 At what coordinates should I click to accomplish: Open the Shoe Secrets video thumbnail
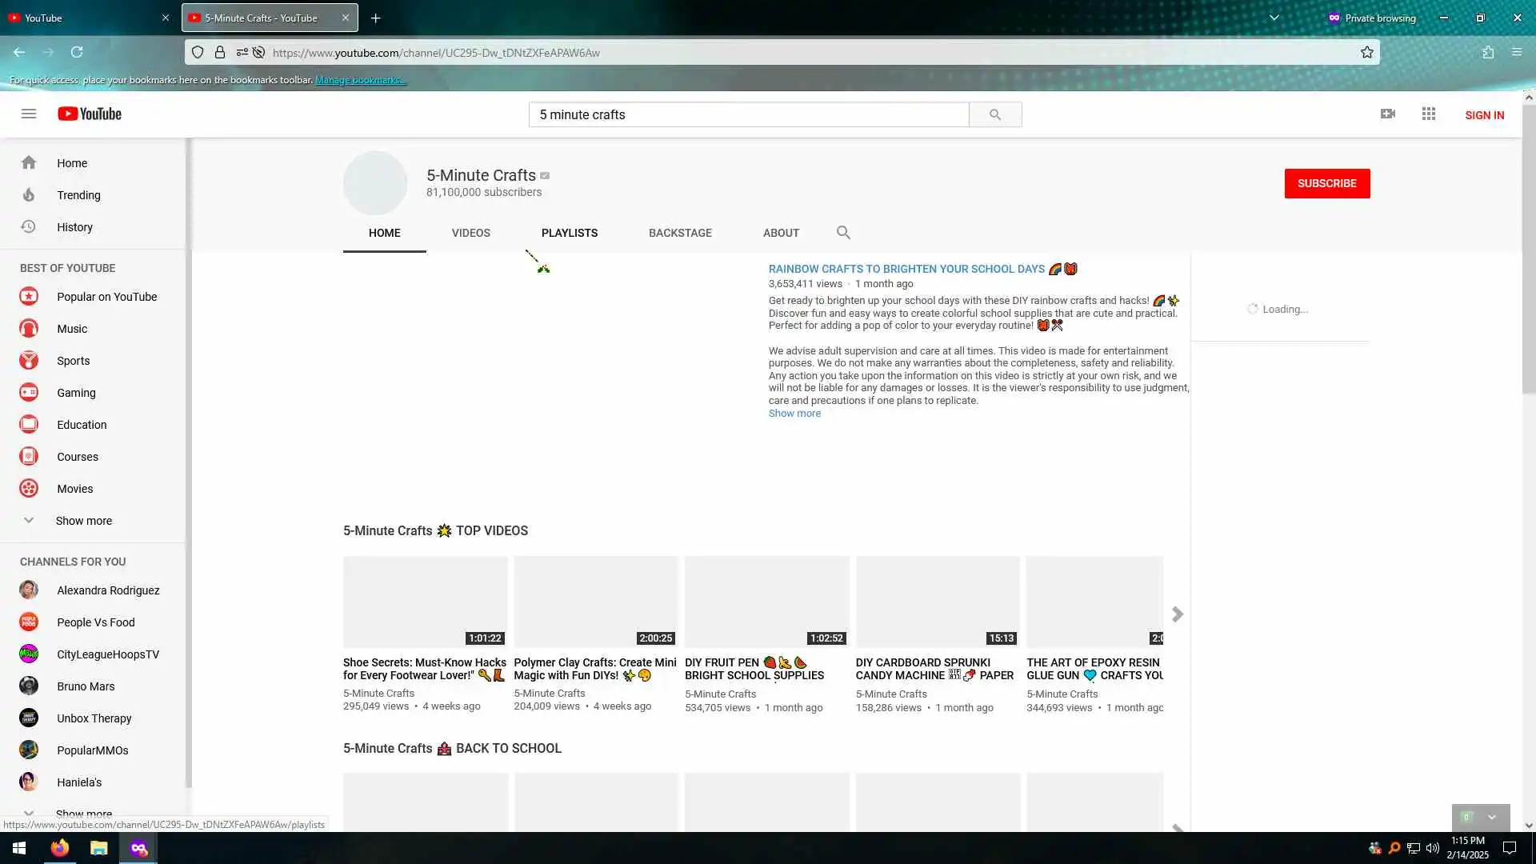[x=425, y=602]
